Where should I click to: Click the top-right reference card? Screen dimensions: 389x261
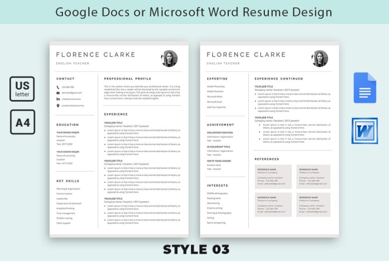tap(313, 176)
